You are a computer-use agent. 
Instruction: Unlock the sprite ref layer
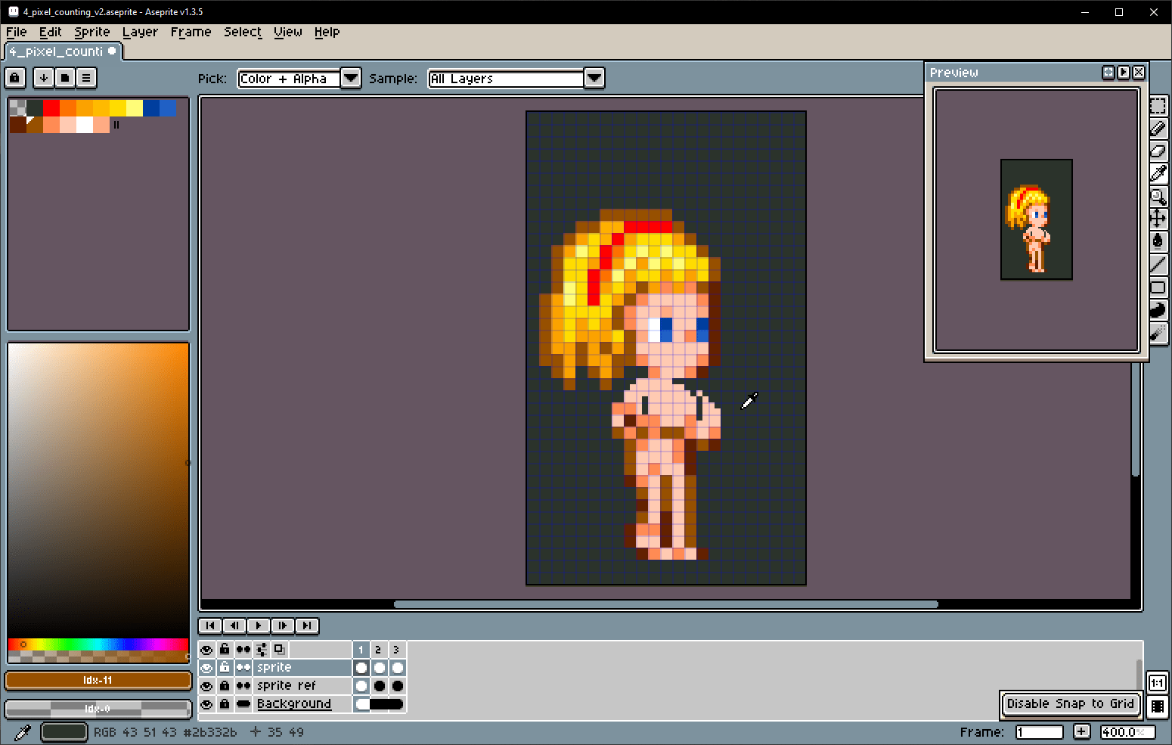pos(225,686)
